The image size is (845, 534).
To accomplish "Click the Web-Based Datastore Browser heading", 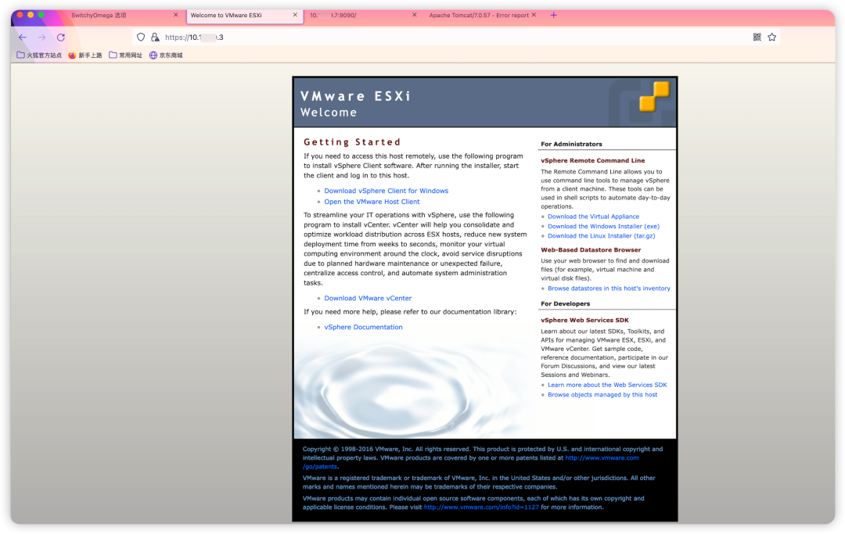I will [591, 249].
